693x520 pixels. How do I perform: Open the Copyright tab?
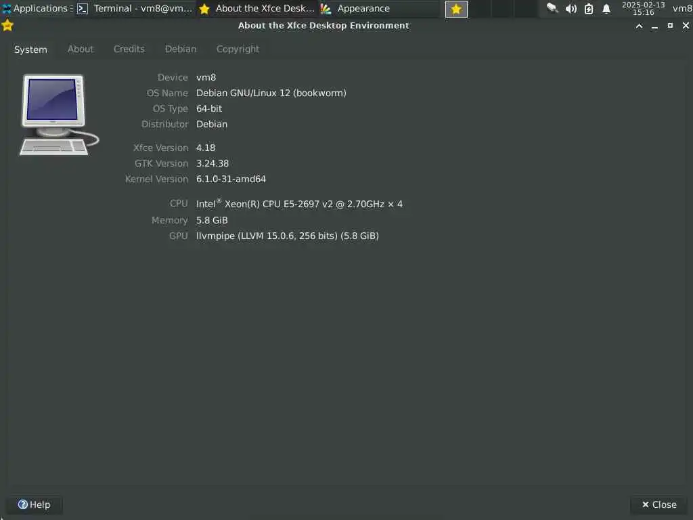(x=238, y=49)
